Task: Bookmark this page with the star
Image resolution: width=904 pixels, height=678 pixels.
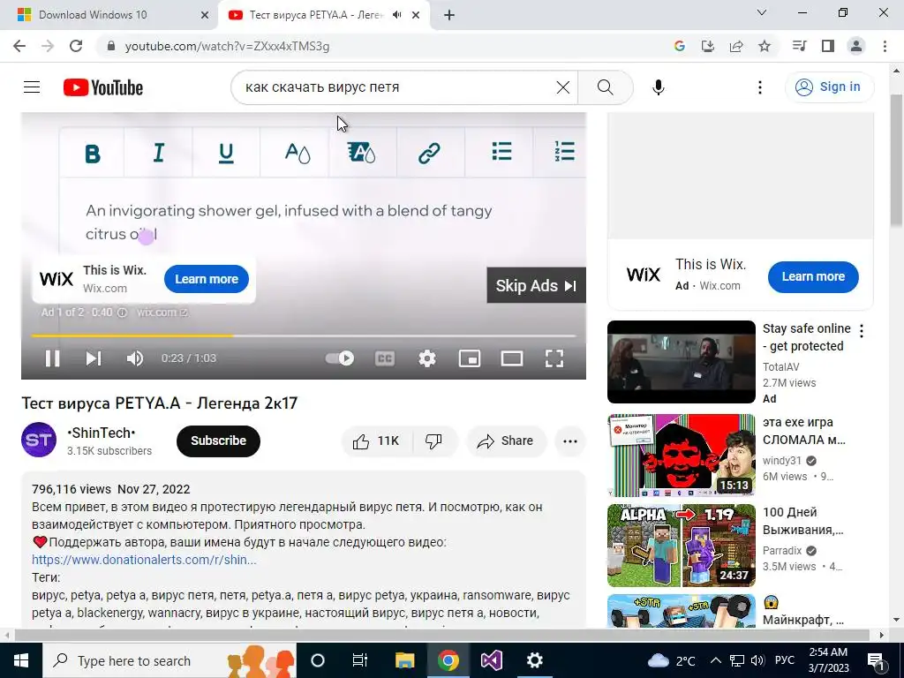Action: (x=765, y=46)
